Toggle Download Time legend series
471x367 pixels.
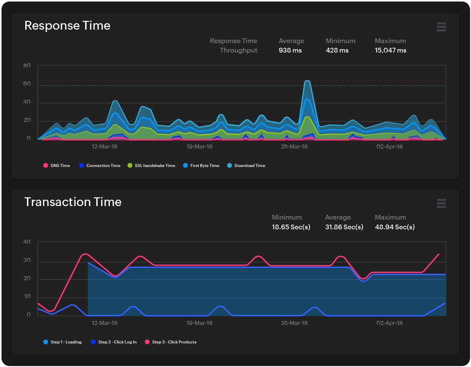point(246,165)
